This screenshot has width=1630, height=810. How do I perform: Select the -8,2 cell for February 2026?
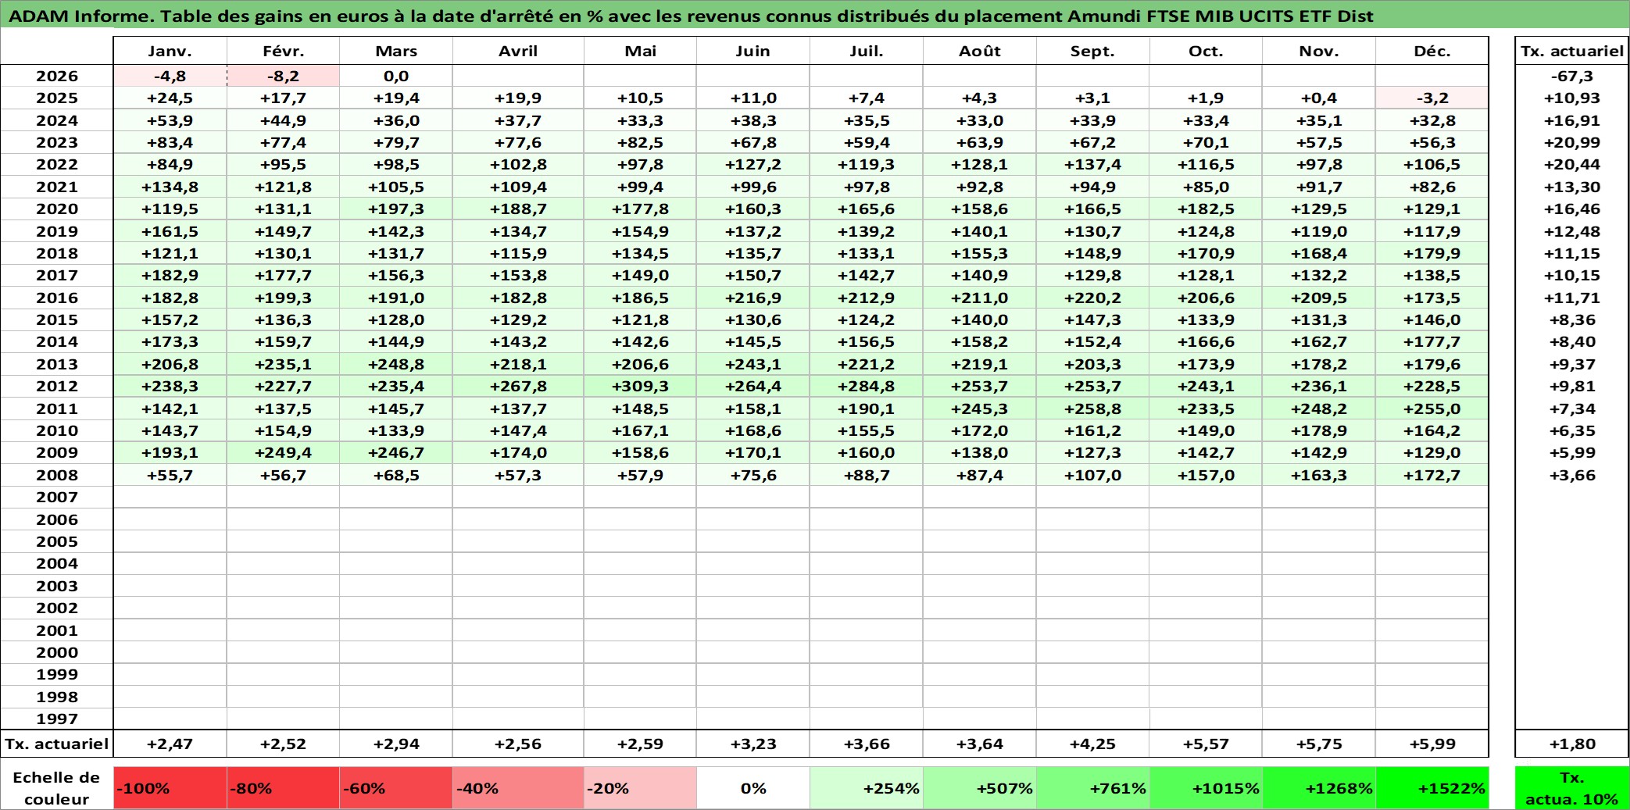(283, 76)
